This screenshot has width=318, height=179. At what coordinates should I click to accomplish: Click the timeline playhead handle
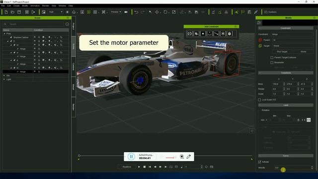coord(79,156)
